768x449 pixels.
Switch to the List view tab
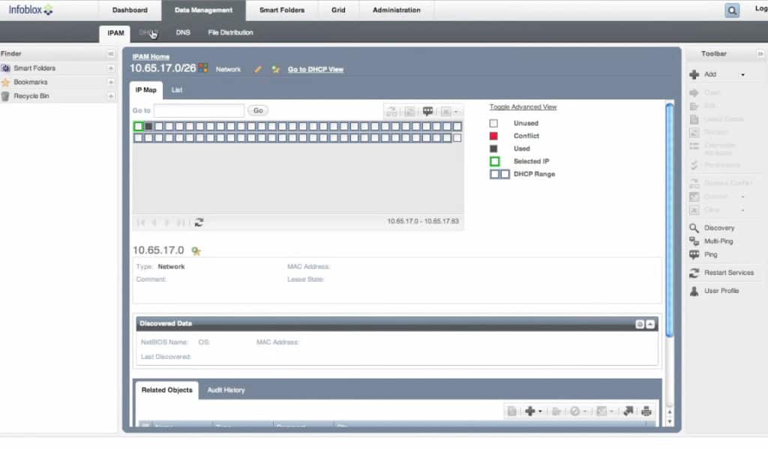[177, 90]
